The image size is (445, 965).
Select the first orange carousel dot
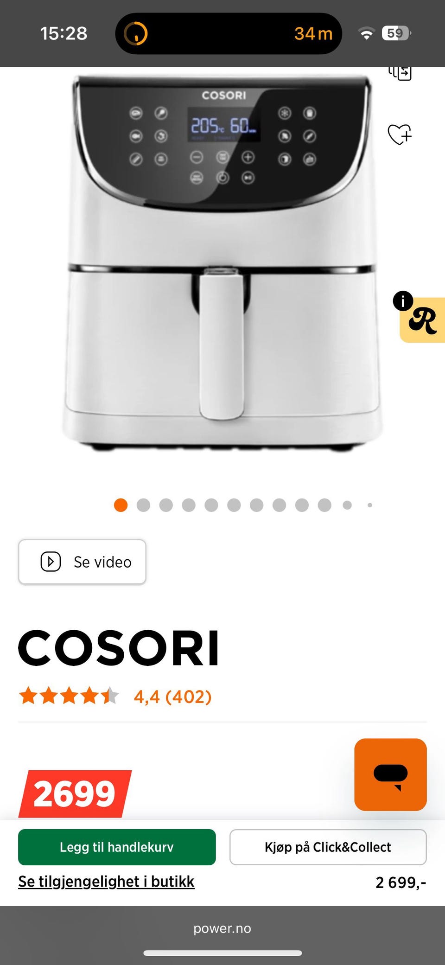click(121, 505)
